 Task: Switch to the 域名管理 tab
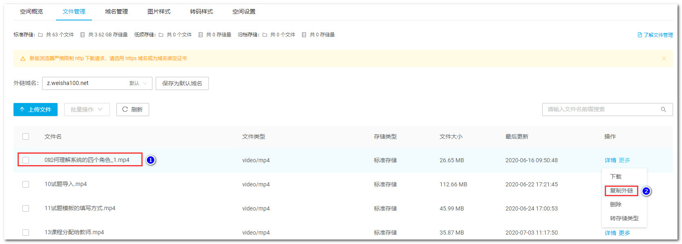(x=116, y=11)
